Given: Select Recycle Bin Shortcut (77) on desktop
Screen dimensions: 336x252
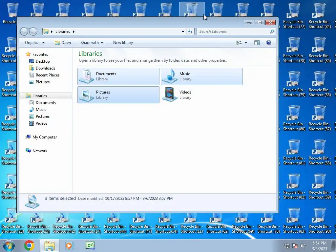Looking at the screenshot, I should coord(294,15).
